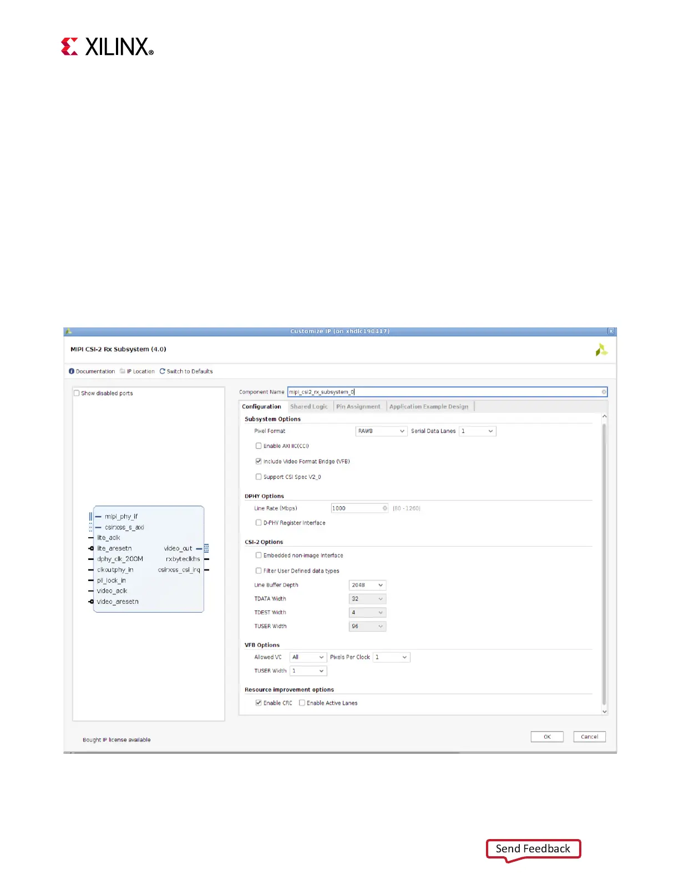Open the Allowed VC dropdown
Viewport: 679px width, 879px height.
point(308,657)
